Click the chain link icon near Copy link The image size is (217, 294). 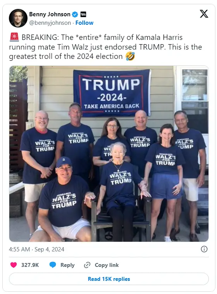[x=87, y=265]
